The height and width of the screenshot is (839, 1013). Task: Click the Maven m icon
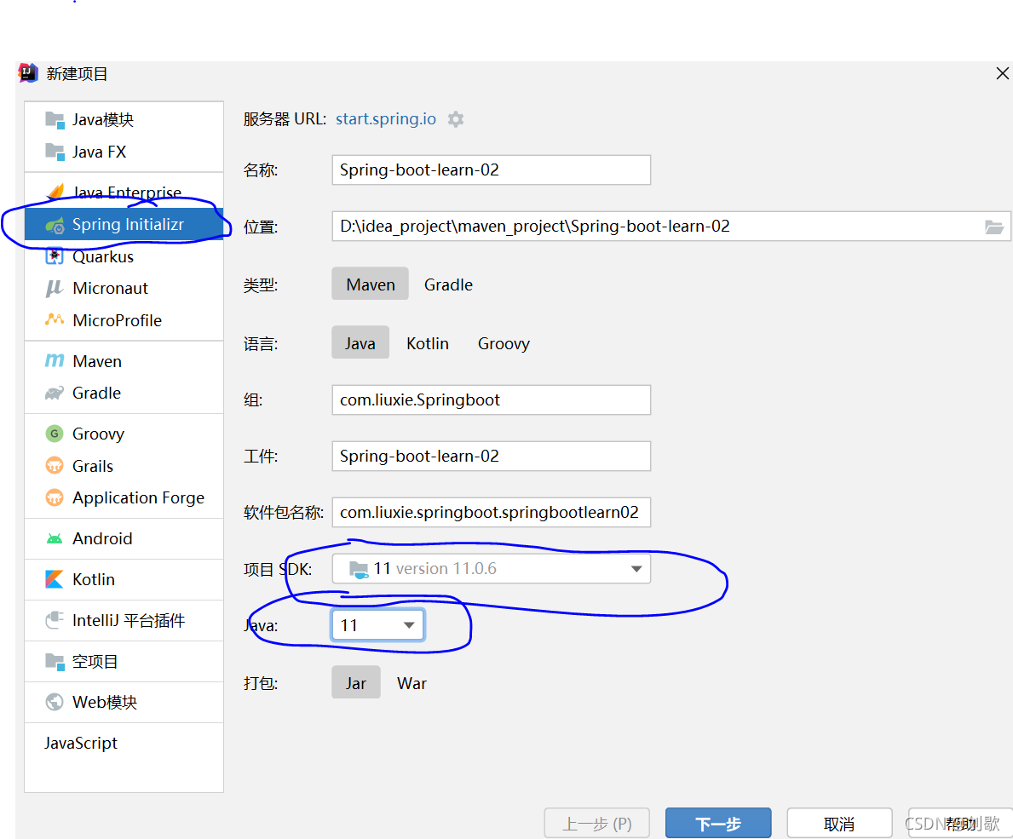tap(55, 360)
